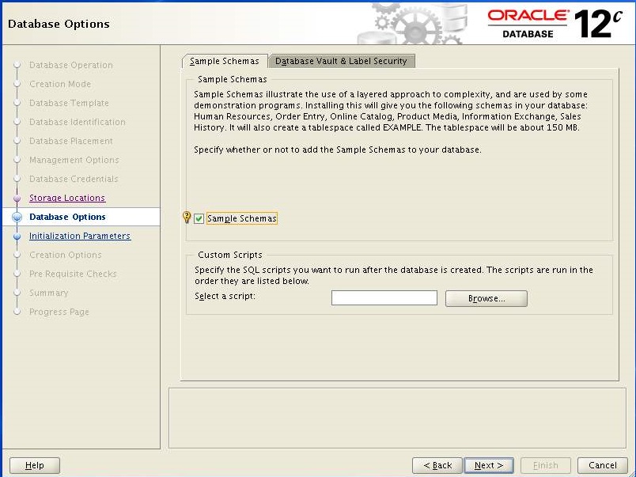Click the Database Placement step label

pyautogui.click(x=71, y=141)
